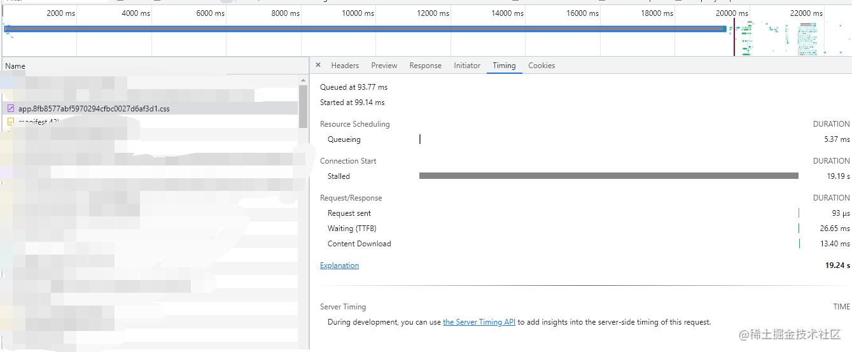Screen dimensions: 852x352
Task: Follow the Server Timing API link
Action: (479, 322)
